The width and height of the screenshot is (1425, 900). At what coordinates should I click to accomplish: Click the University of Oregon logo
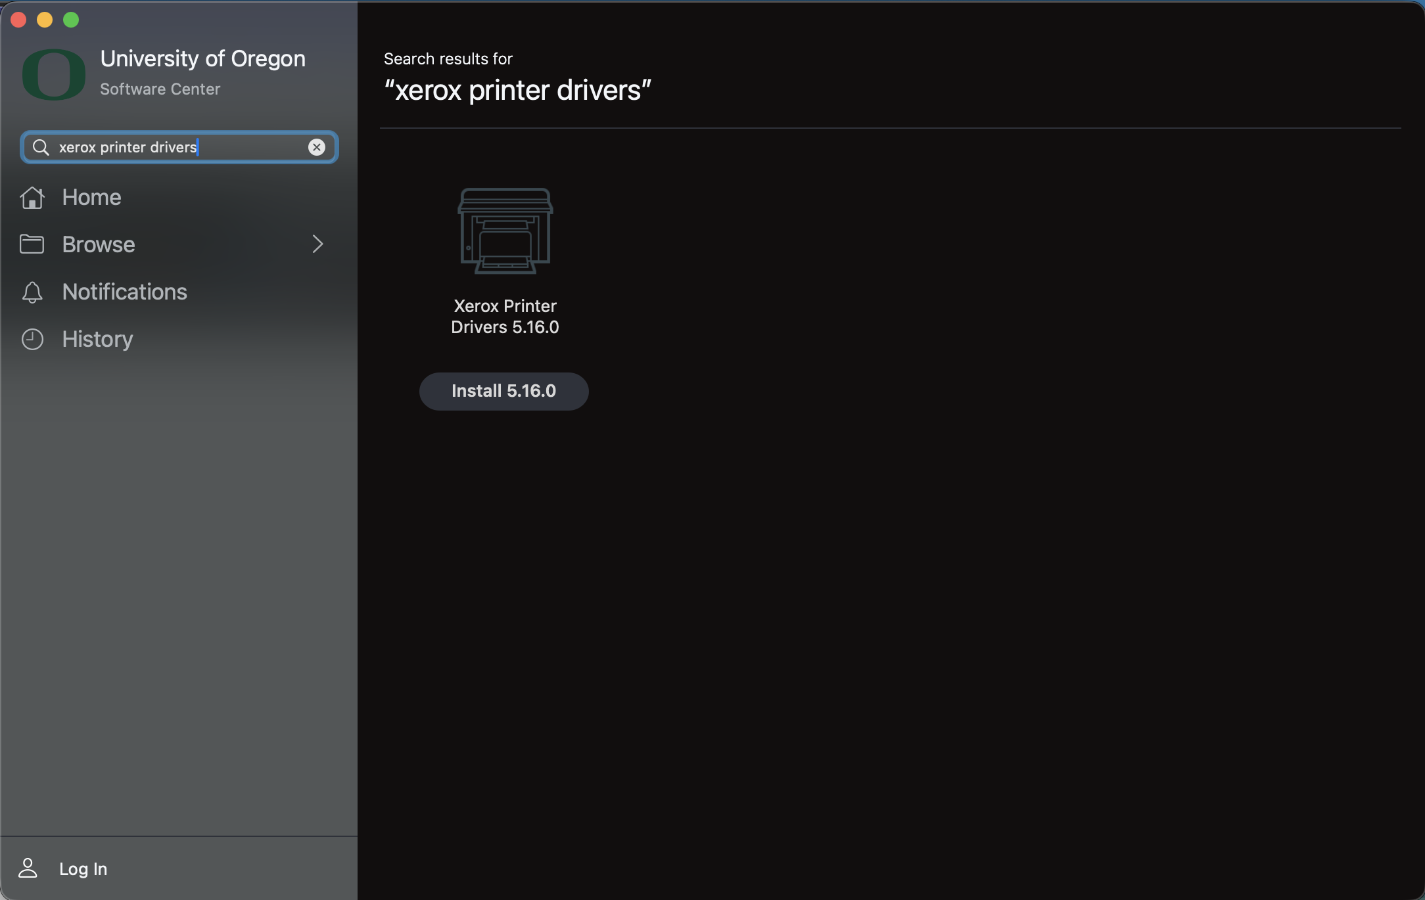point(53,74)
